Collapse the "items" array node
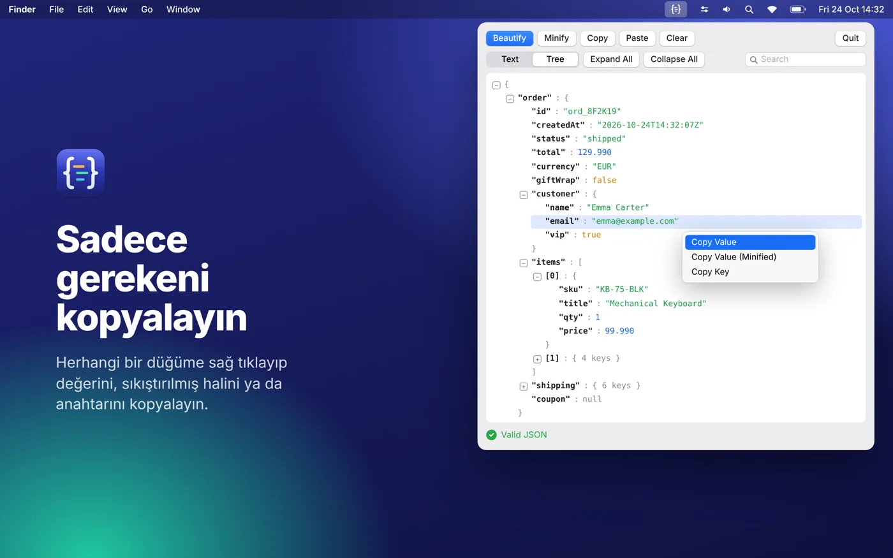This screenshot has width=893, height=558. click(524, 263)
